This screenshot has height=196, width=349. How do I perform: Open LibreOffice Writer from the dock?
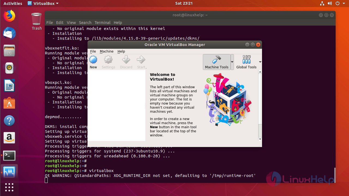[9, 86]
